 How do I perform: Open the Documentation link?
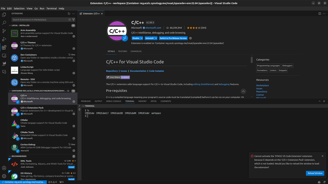click(x=138, y=71)
